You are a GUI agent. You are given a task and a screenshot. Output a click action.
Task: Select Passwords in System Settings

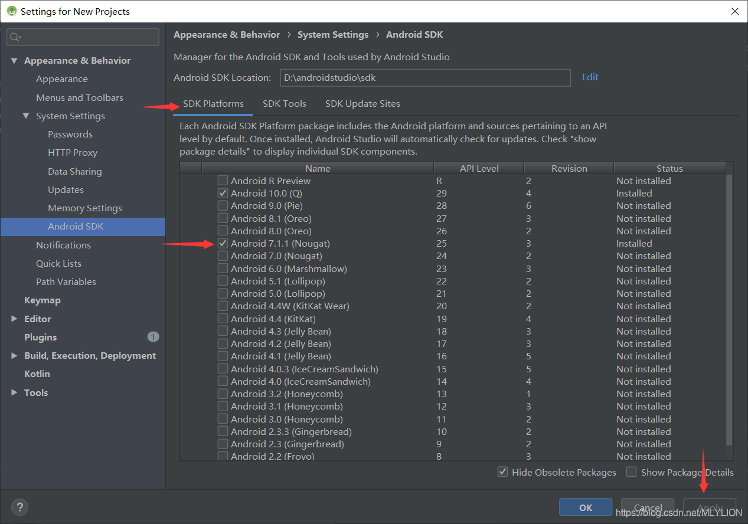(70, 135)
